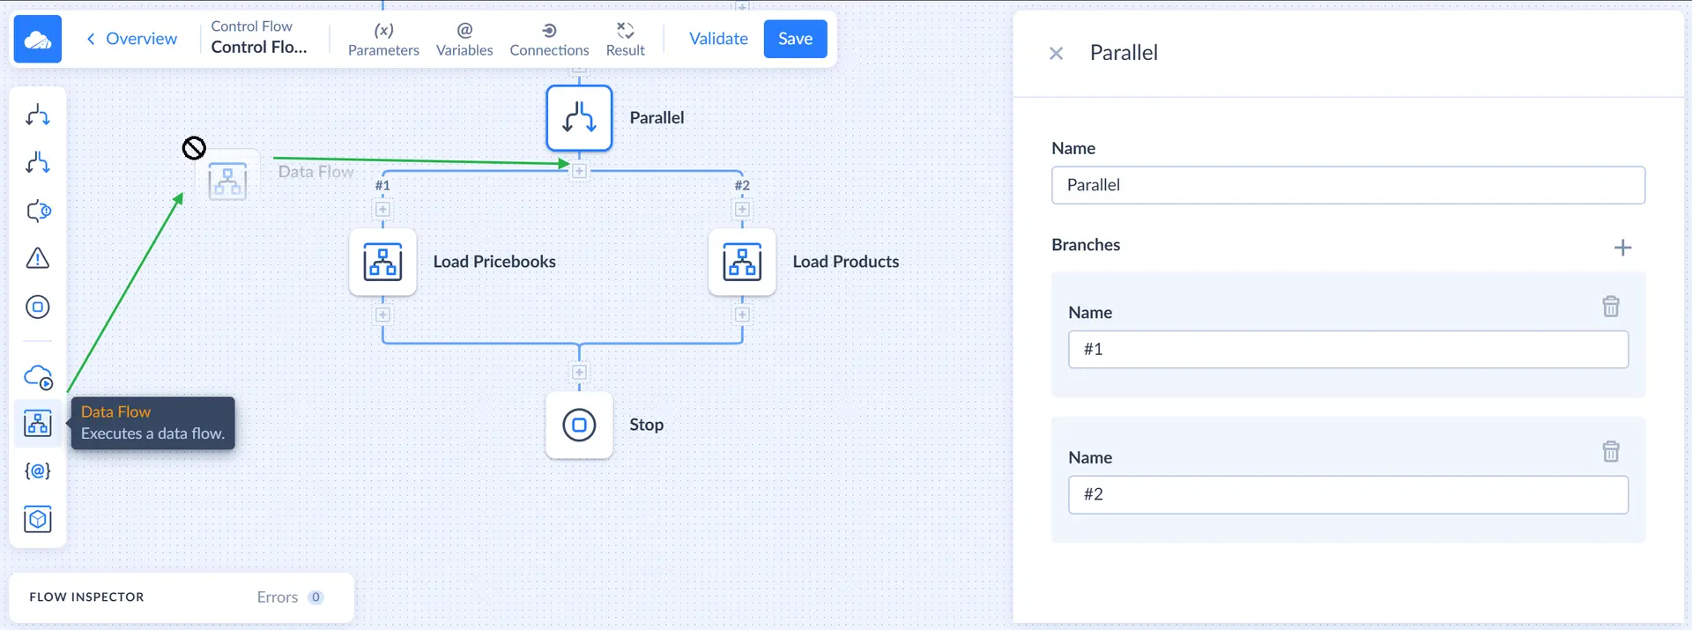1692x630 pixels.
Task: Click the plus below Load Products
Action: 742,315
